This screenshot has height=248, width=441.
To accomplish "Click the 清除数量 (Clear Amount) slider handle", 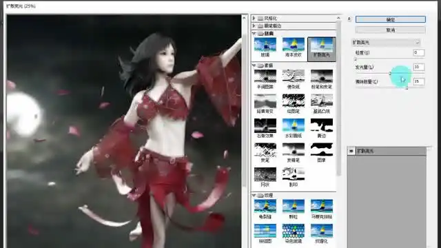I will coord(407,88).
